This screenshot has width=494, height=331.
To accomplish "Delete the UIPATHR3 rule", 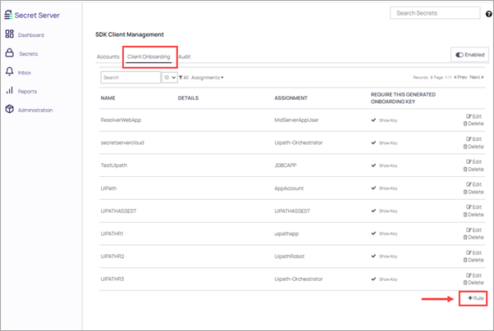I will [473, 283].
